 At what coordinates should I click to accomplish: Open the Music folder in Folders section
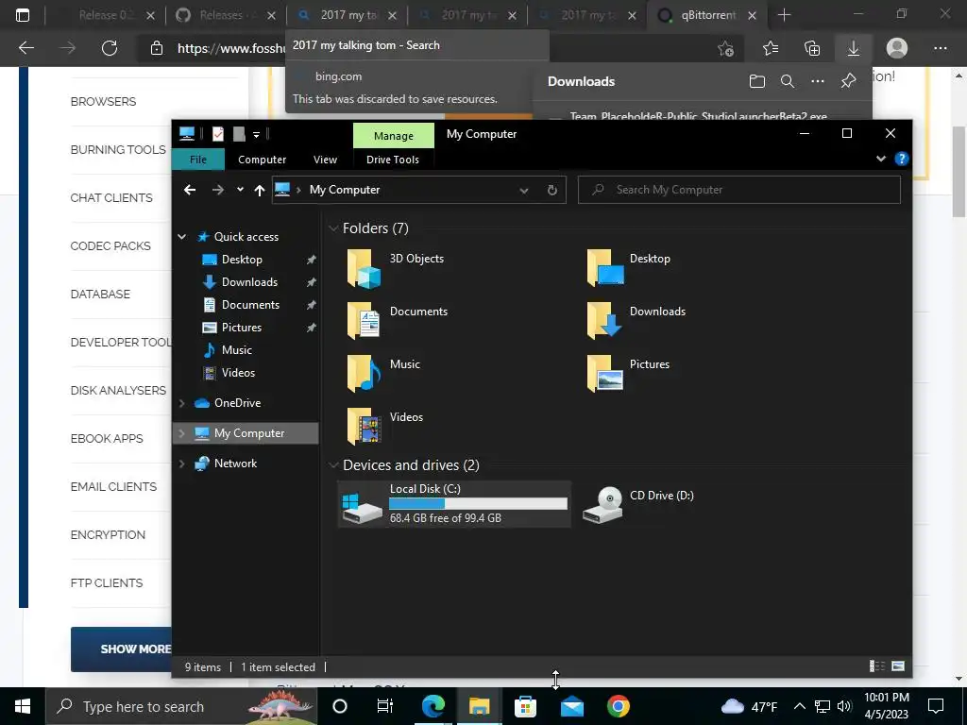coord(383,374)
